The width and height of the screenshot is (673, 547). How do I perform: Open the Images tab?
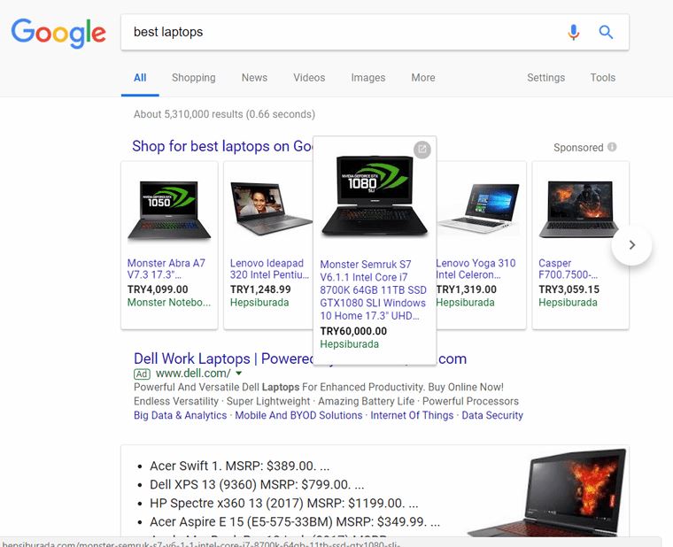[368, 78]
